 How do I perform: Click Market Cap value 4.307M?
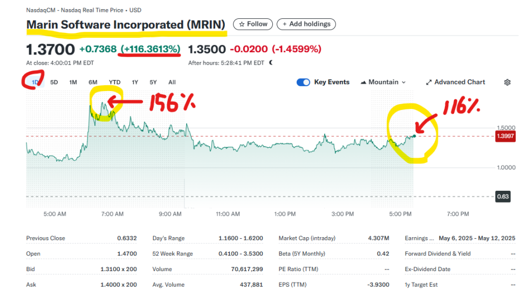click(379, 238)
